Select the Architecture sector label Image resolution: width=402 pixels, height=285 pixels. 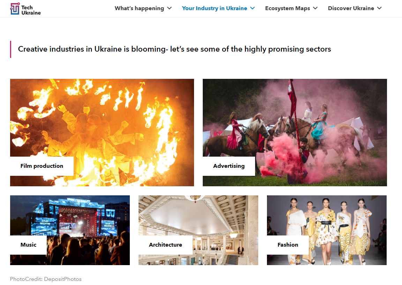tap(165, 245)
